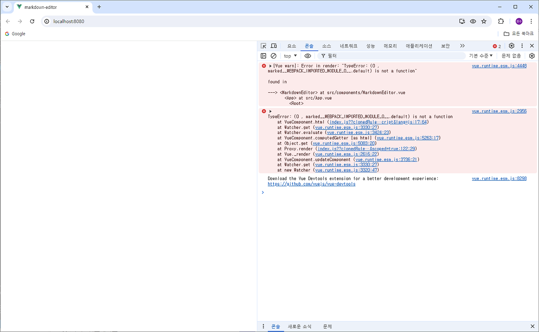Close the markdown-editor tab
The height and width of the screenshot is (332, 539).
pyautogui.click(x=87, y=7)
